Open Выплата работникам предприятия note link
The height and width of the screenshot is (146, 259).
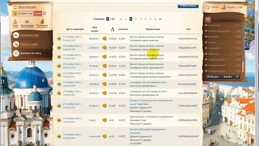tap(148, 131)
